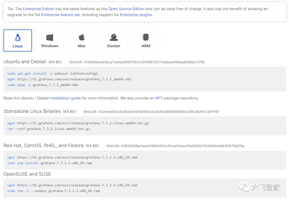Click the Windows logo icon
The height and width of the screenshot is (200, 289).
50,38
